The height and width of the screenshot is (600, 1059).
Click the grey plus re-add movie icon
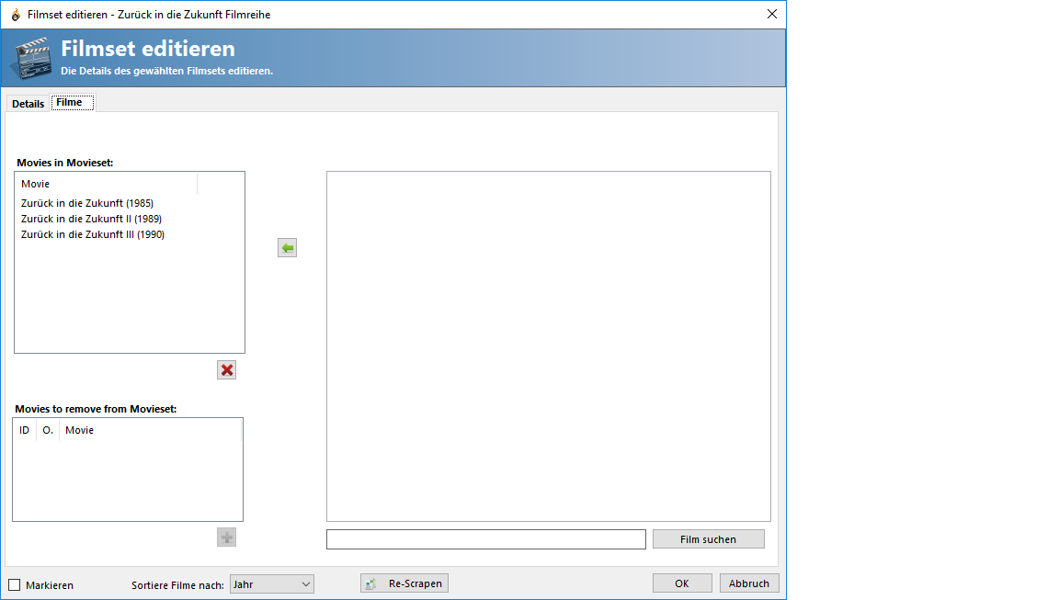[227, 538]
